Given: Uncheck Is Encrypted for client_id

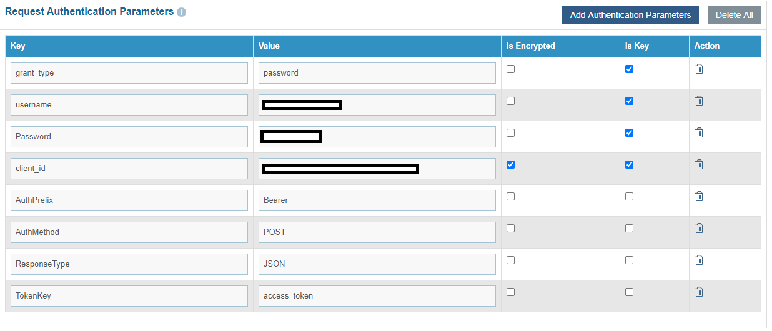Looking at the screenshot, I should (511, 165).
